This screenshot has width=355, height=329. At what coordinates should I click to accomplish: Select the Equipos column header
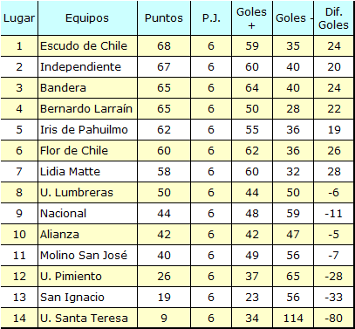(x=87, y=18)
